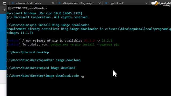
Task: Click the 'Requirement already satisfied' output line
Action: click(x=89, y=29)
